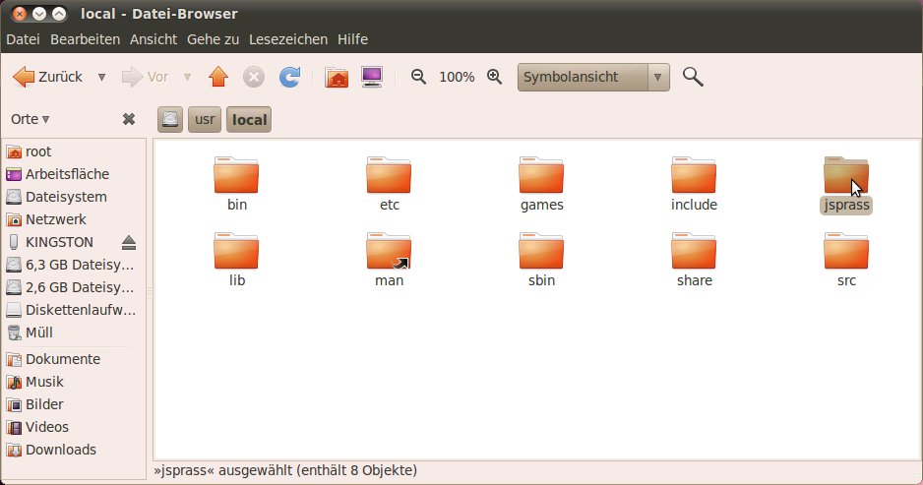Image resolution: width=923 pixels, height=485 pixels.
Task: Select Dateisystem in the sidebar
Action: point(65,197)
